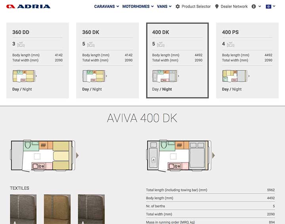The width and height of the screenshot is (285, 224).
Task: Switch 400 PS card to Day view
Action: (225, 89)
